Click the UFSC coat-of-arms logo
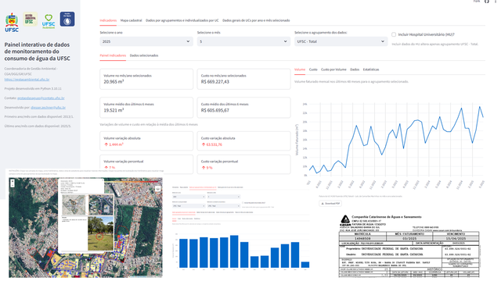 (12, 23)
